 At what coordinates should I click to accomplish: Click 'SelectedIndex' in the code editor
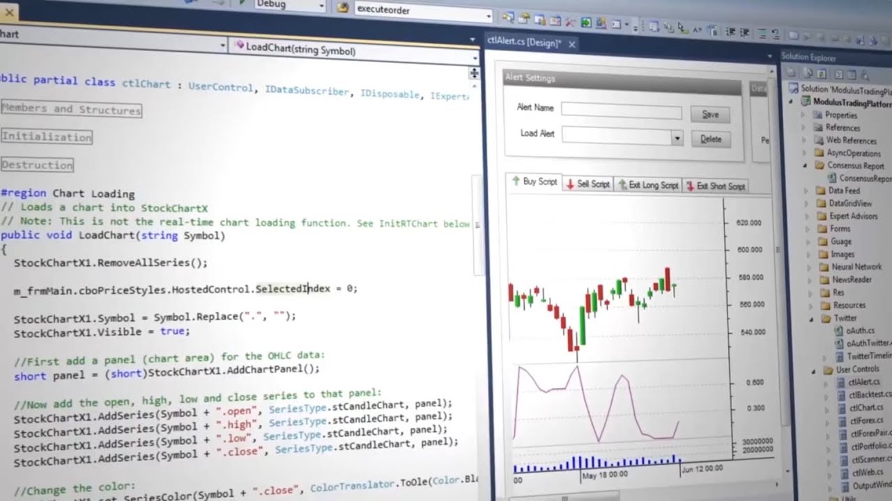pyautogui.click(x=292, y=288)
